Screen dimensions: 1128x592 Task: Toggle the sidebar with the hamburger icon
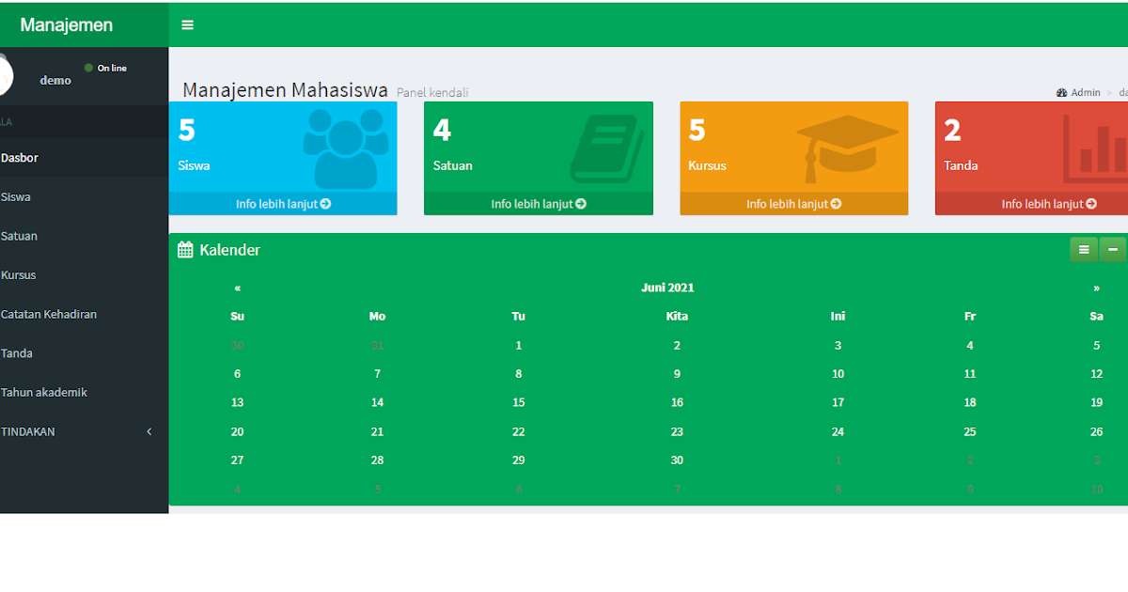coord(187,24)
